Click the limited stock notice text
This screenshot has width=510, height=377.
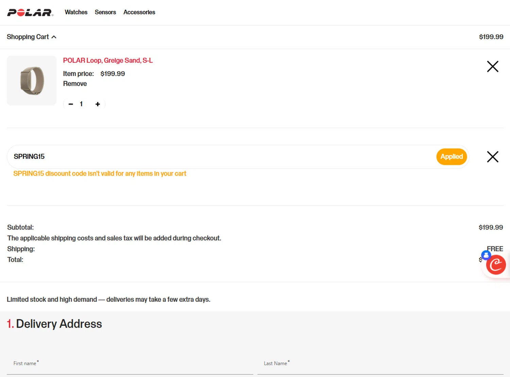[108, 299]
